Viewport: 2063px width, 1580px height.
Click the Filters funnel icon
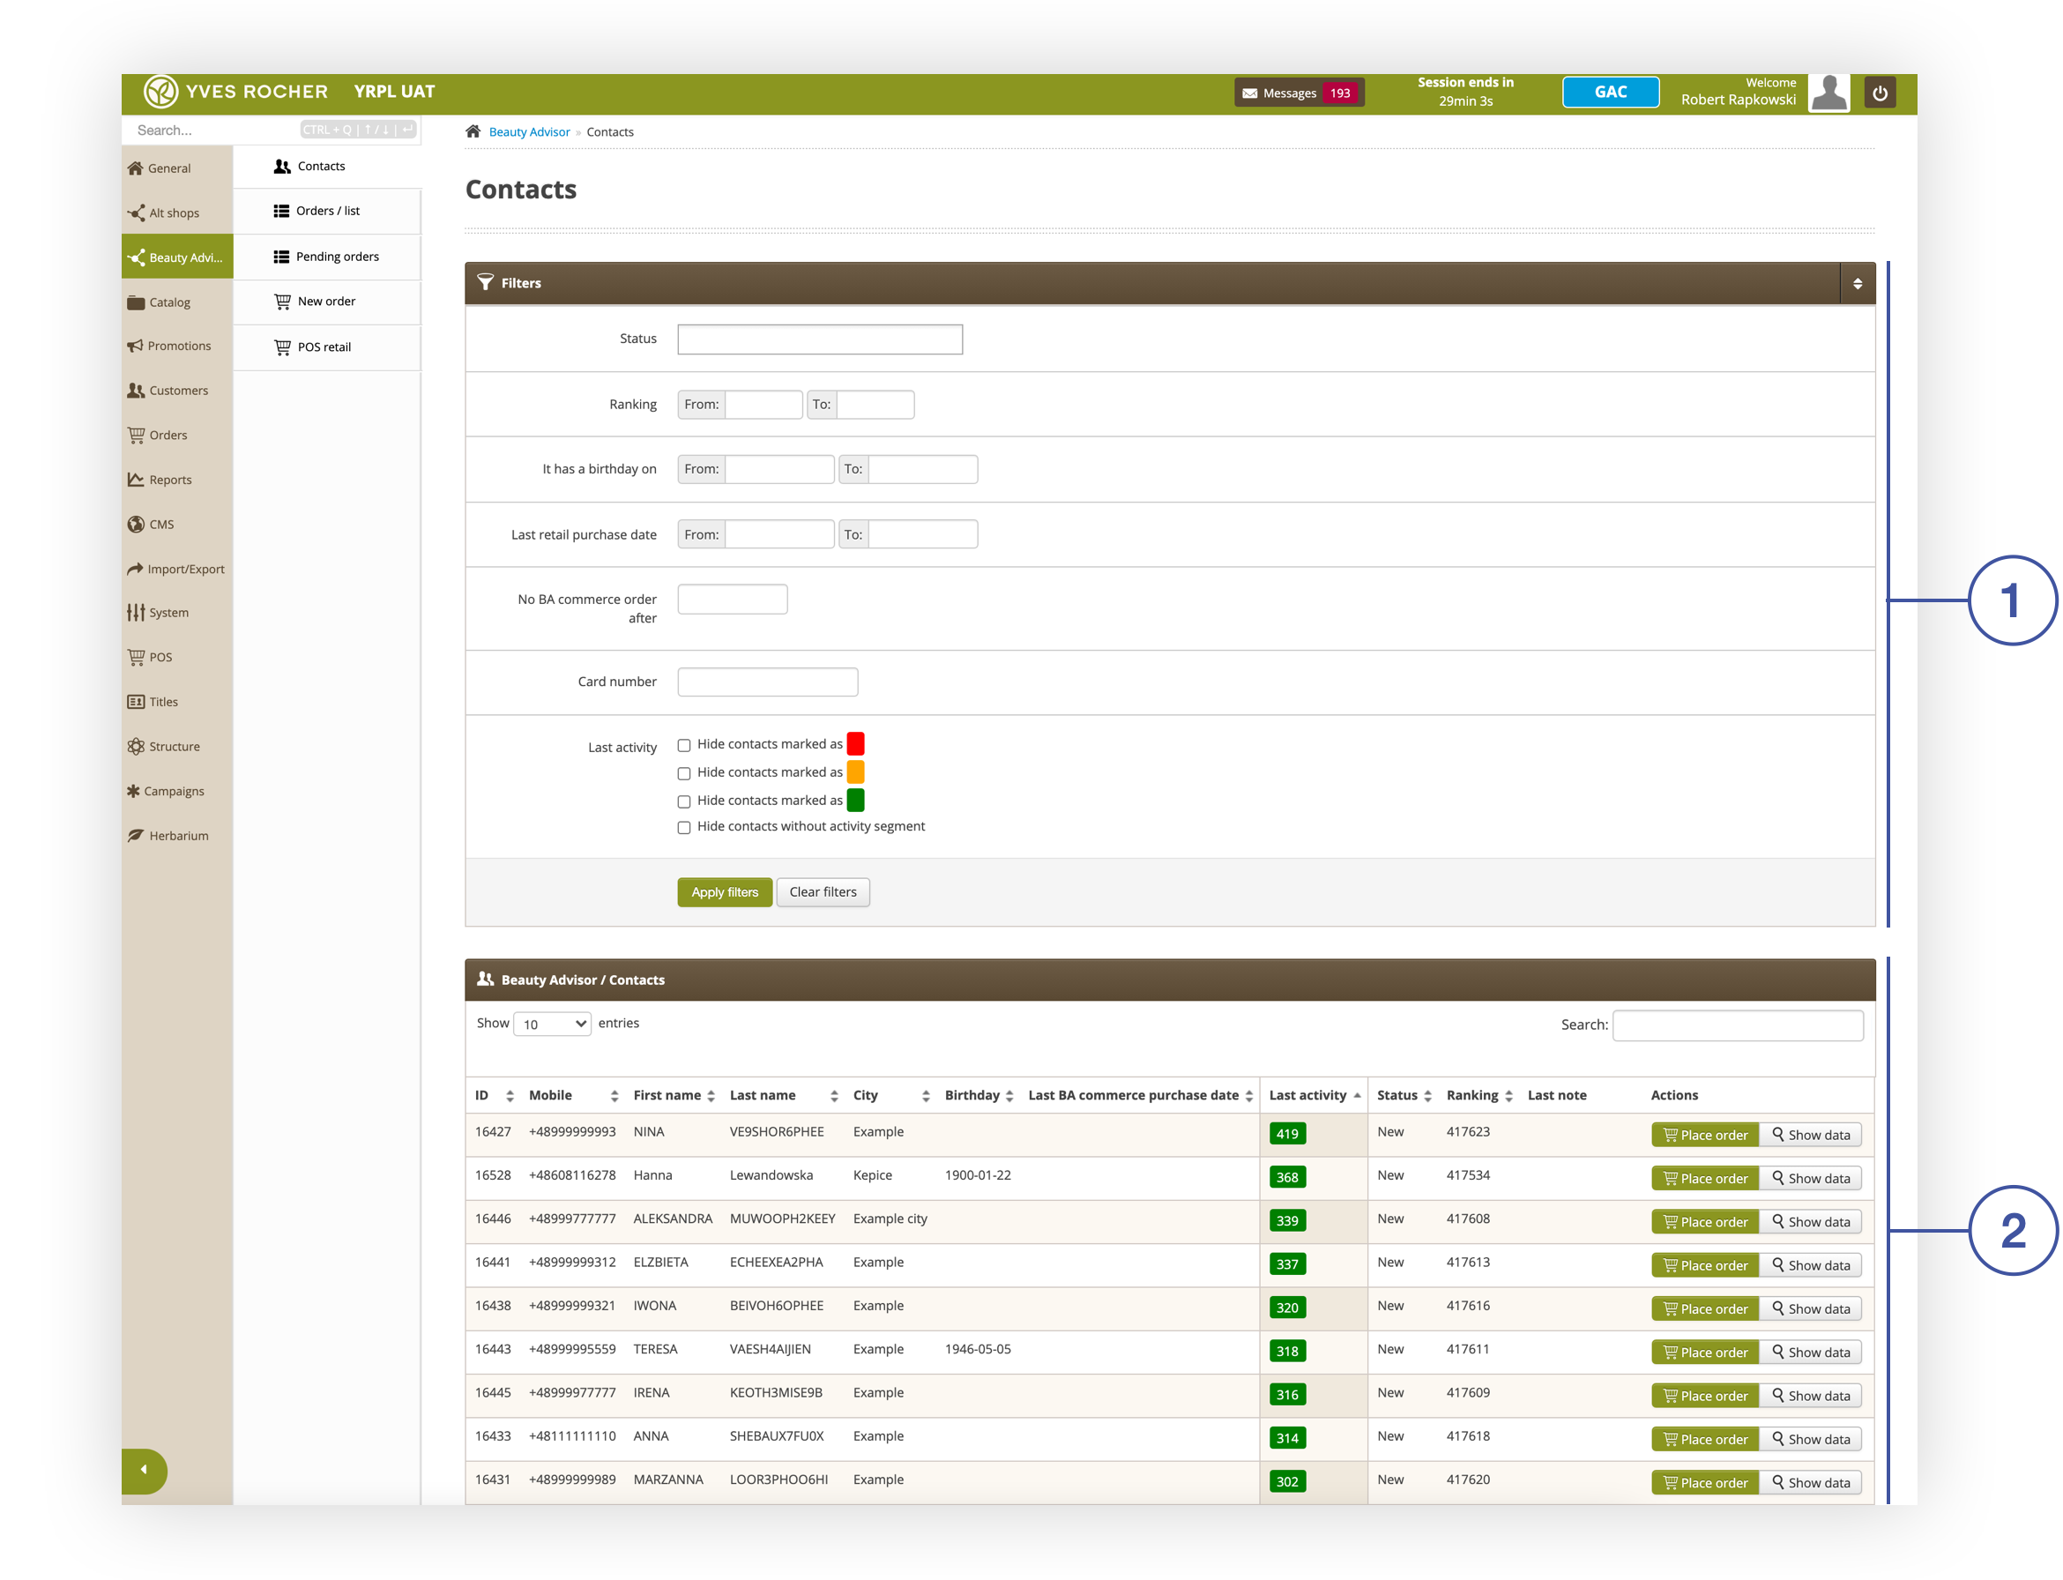(x=485, y=282)
